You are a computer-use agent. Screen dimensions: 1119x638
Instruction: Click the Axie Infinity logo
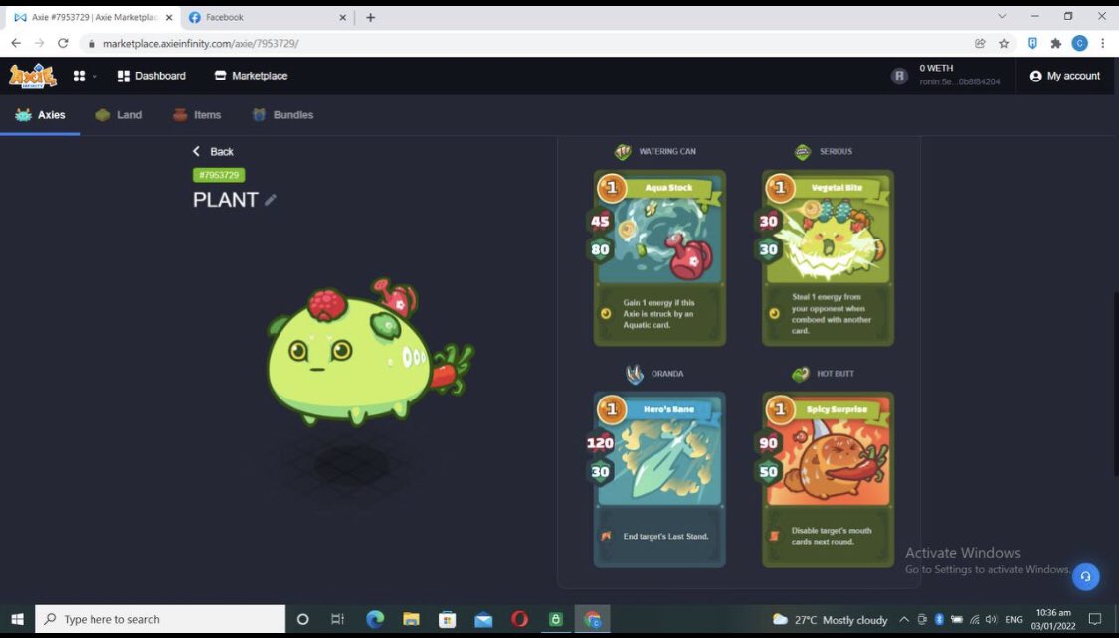pyautogui.click(x=32, y=76)
